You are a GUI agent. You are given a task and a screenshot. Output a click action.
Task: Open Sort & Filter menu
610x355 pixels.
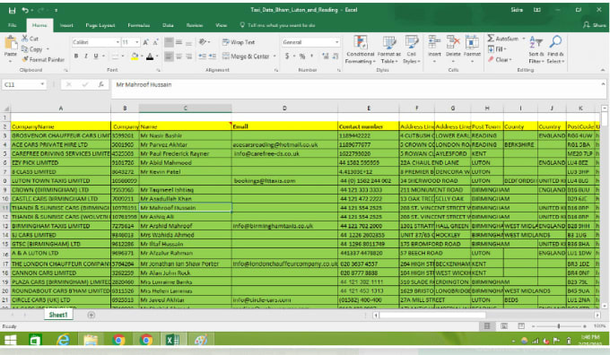[536, 49]
